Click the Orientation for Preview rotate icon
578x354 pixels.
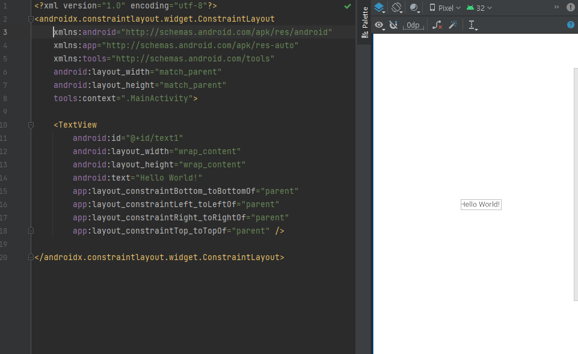(x=397, y=8)
